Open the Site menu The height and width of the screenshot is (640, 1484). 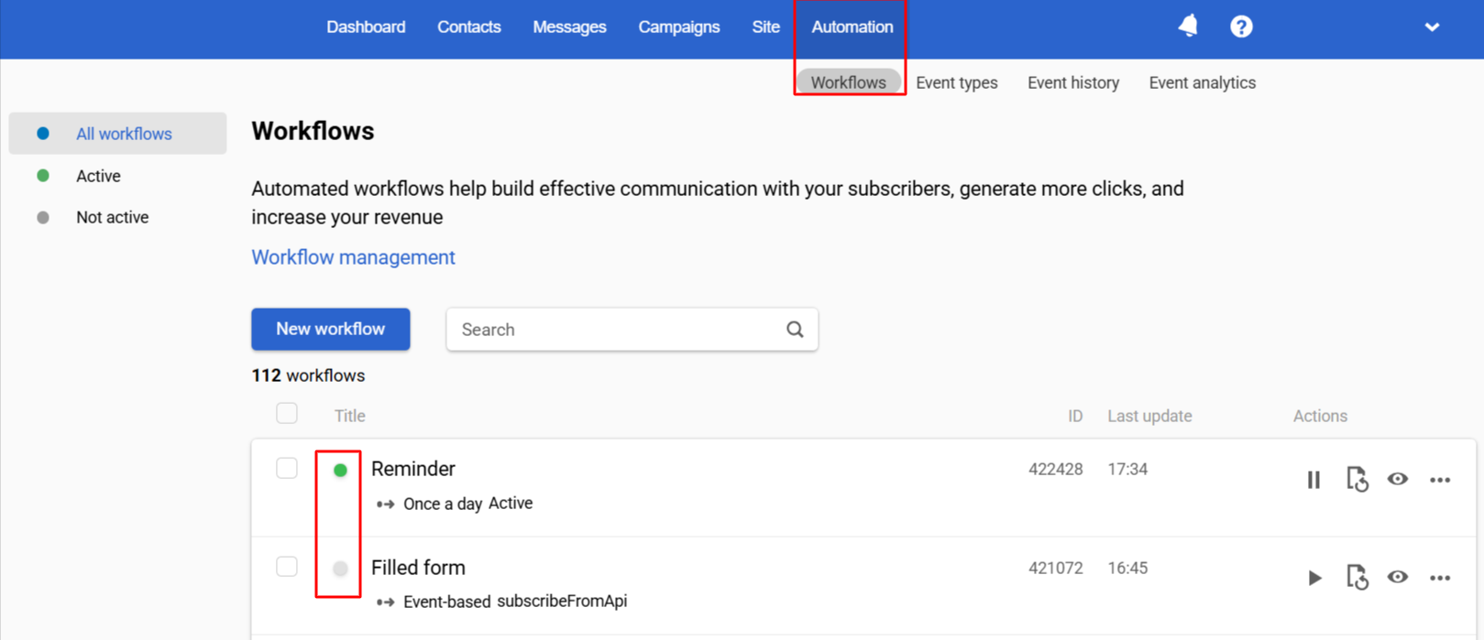coord(765,27)
